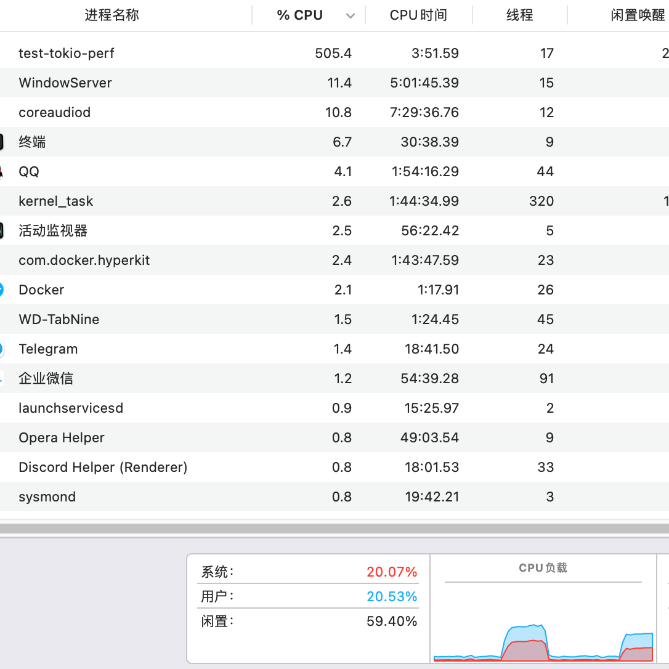The width and height of the screenshot is (669, 669).
Task: Click the 用户 percentage 20.53%
Action: coord(392,596)
